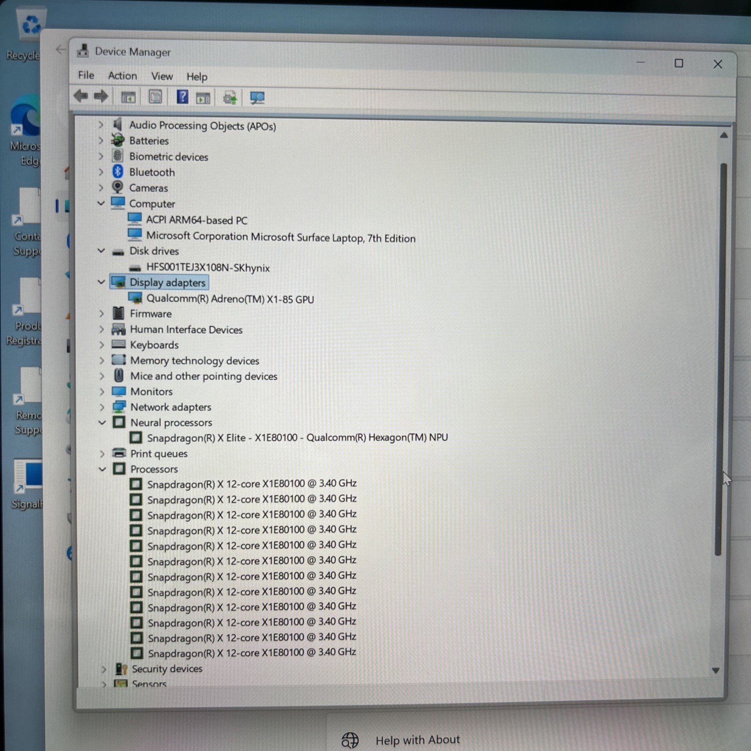Open the File menu
The width and height of the screenshot is (751, 751).
click(86, 75)
